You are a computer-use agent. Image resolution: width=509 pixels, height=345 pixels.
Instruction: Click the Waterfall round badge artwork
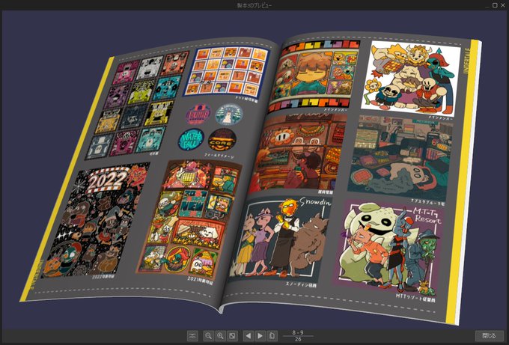[191, 140]
